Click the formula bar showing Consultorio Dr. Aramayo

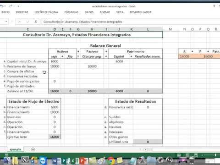130,22
